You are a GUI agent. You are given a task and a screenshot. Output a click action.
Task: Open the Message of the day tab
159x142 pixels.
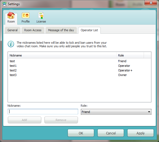tap(61, 30)
